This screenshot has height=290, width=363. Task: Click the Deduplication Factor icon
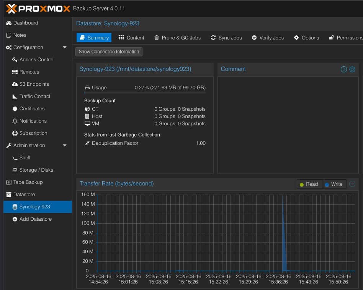pos(87,143)
